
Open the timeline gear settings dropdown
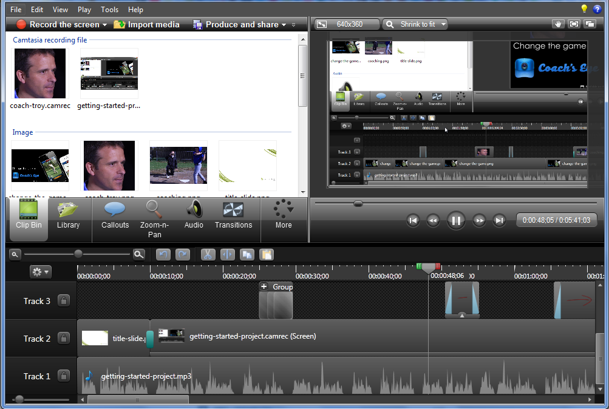point(41,272)
